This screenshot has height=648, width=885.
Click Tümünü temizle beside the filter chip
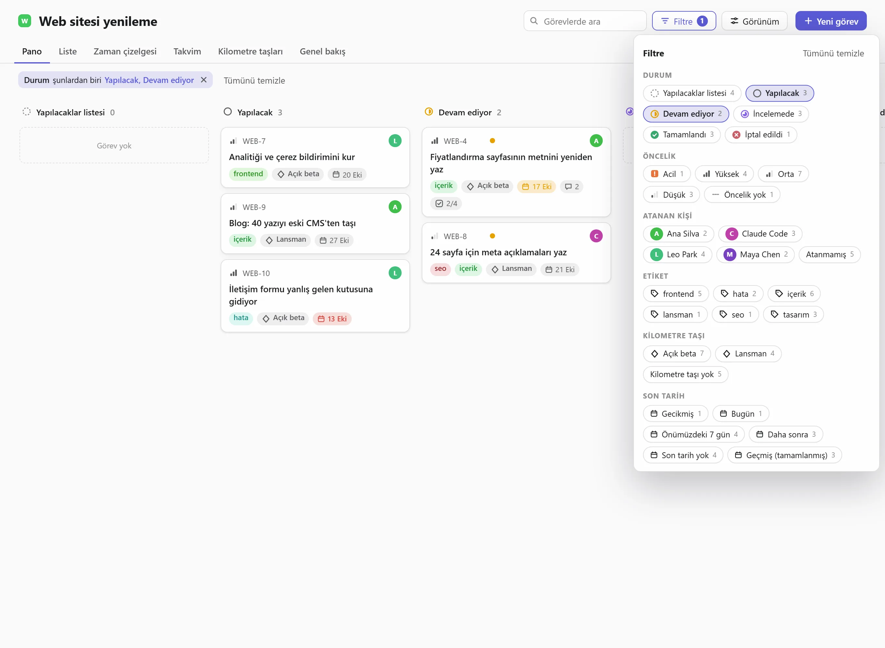point(254,80)
